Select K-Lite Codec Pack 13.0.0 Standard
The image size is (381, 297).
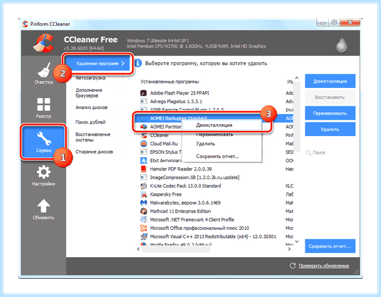point(185,186)
